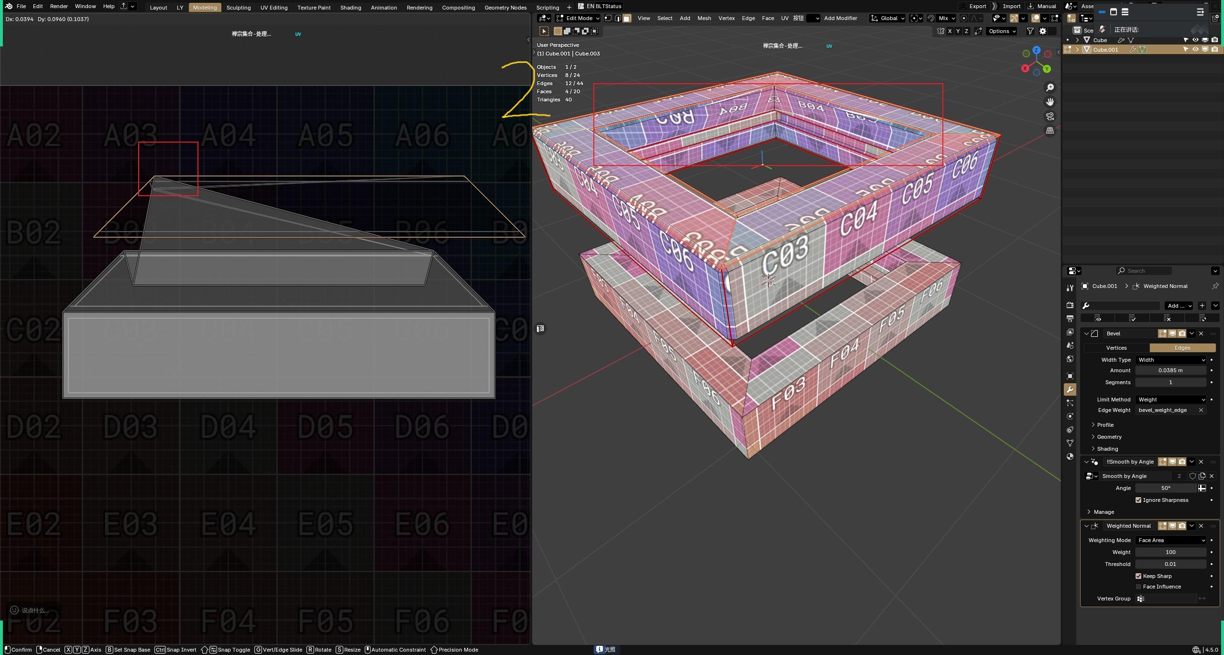Open Global transform orientation dropdown
The width and height of the screenshot is (1224, 655).
click(888, 18)
